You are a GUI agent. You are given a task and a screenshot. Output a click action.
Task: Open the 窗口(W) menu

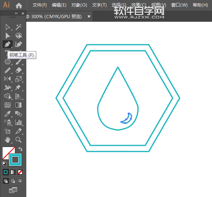[x=179, y=5]
